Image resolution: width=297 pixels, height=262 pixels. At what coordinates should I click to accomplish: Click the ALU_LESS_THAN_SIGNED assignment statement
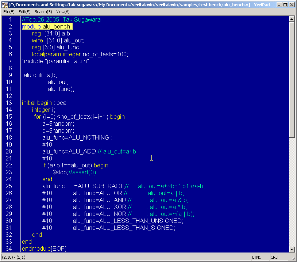pos(124,228)
